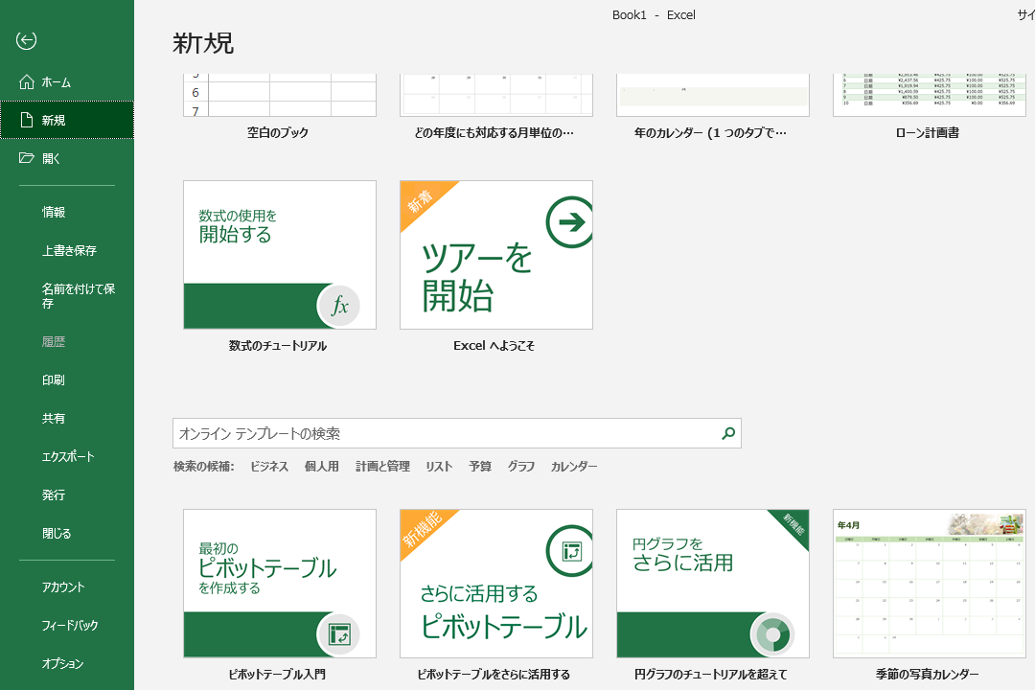Click 数式のチュートリアル label text
Screen dimensions: 1035x690
click(x=278, y=345)
